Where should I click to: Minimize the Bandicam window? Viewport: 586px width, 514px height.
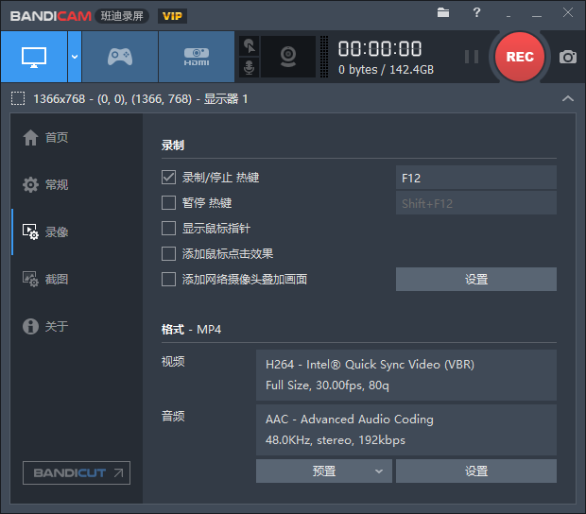537,16
